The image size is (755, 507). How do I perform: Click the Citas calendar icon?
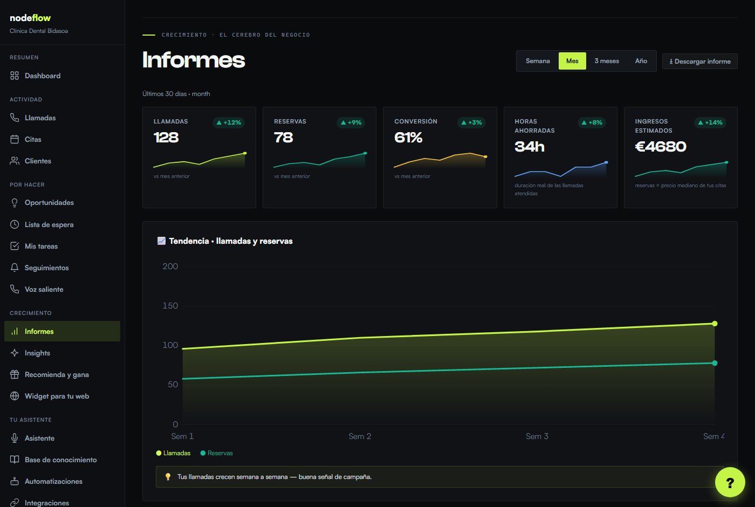click(15, 139)
